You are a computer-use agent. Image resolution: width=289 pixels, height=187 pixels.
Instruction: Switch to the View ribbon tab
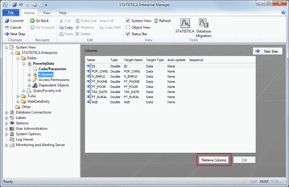pyautogui.click(x=46, y=13)
